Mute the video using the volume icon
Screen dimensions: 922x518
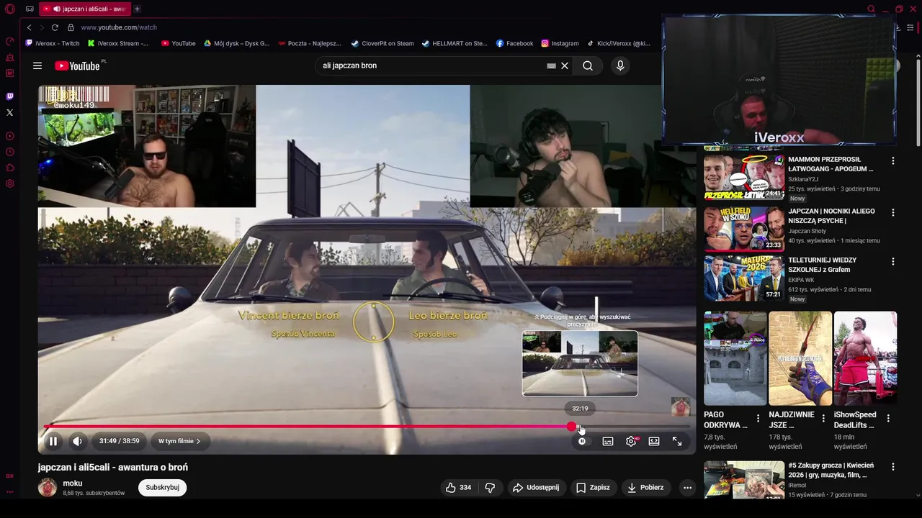[x=77, y=441]
